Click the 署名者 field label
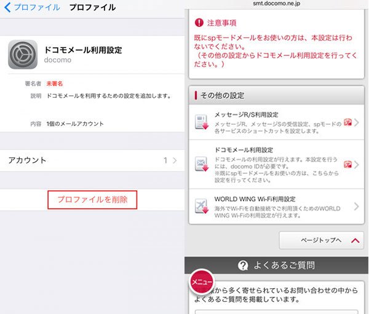The height and width of the screenshot is (314, 369). point(33,84)
